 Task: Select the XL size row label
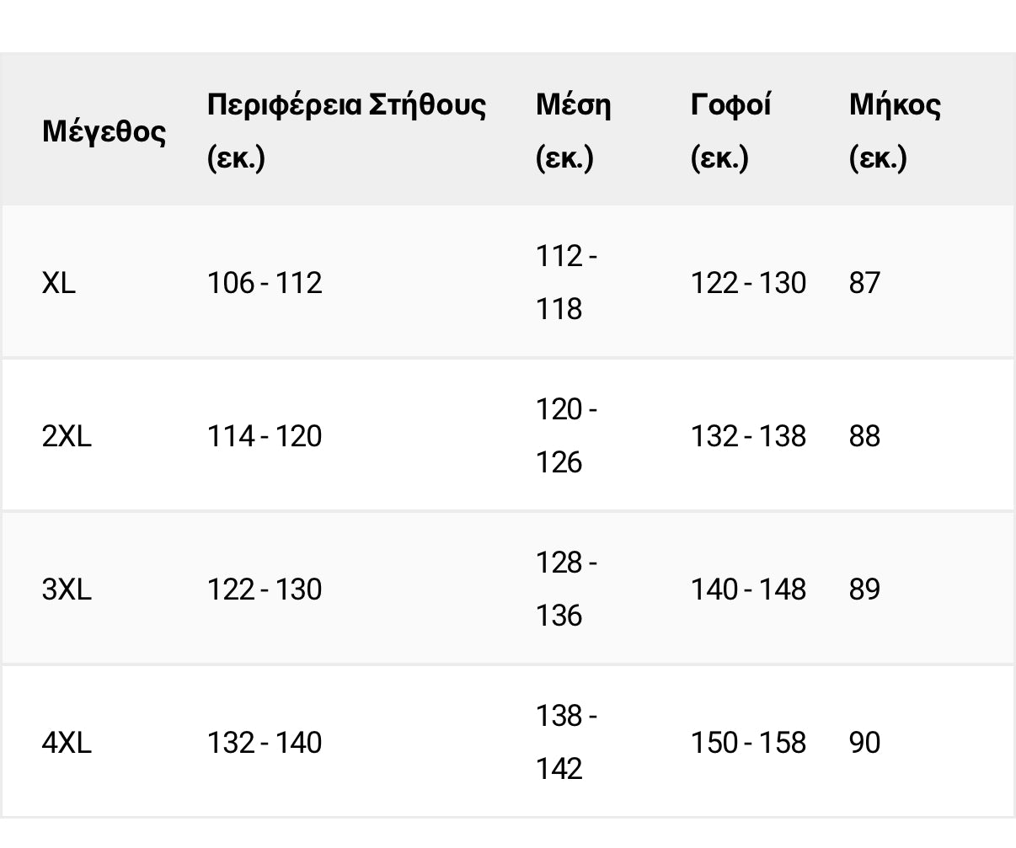click(x=59, y=283)
